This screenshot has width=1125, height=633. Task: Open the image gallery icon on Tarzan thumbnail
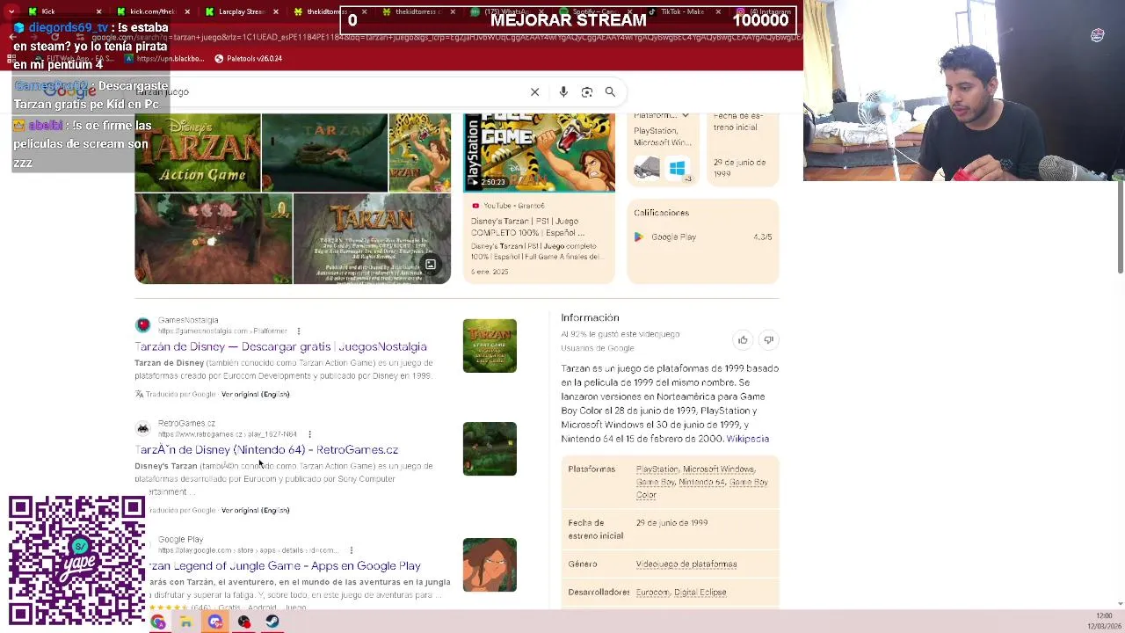431,265
